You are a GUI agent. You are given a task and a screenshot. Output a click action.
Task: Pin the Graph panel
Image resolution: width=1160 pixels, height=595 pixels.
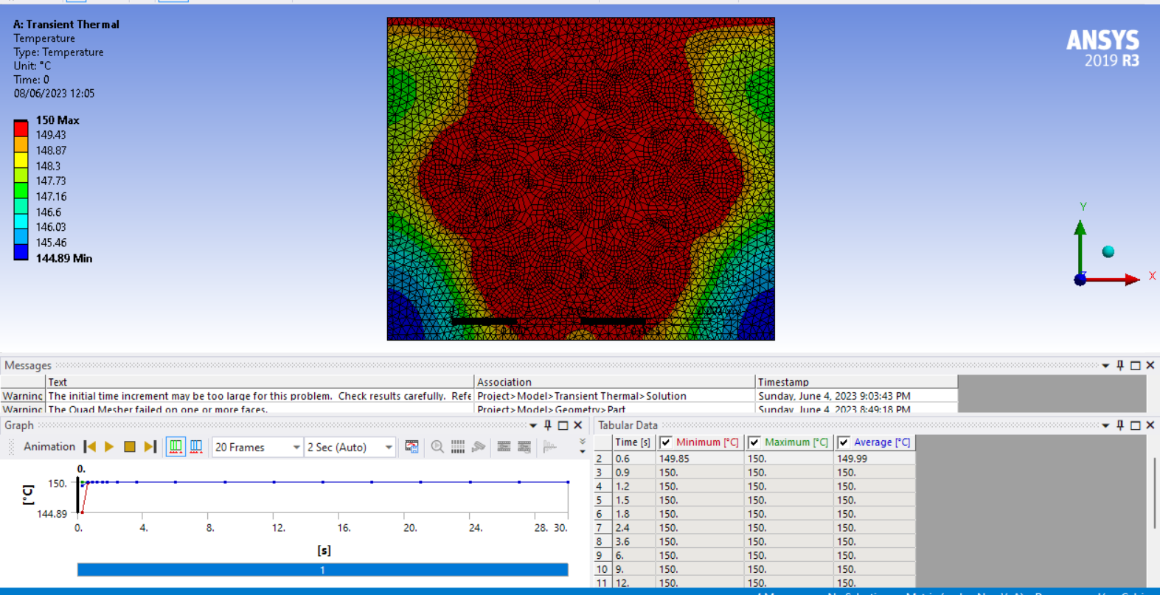(x=548, y=425)
